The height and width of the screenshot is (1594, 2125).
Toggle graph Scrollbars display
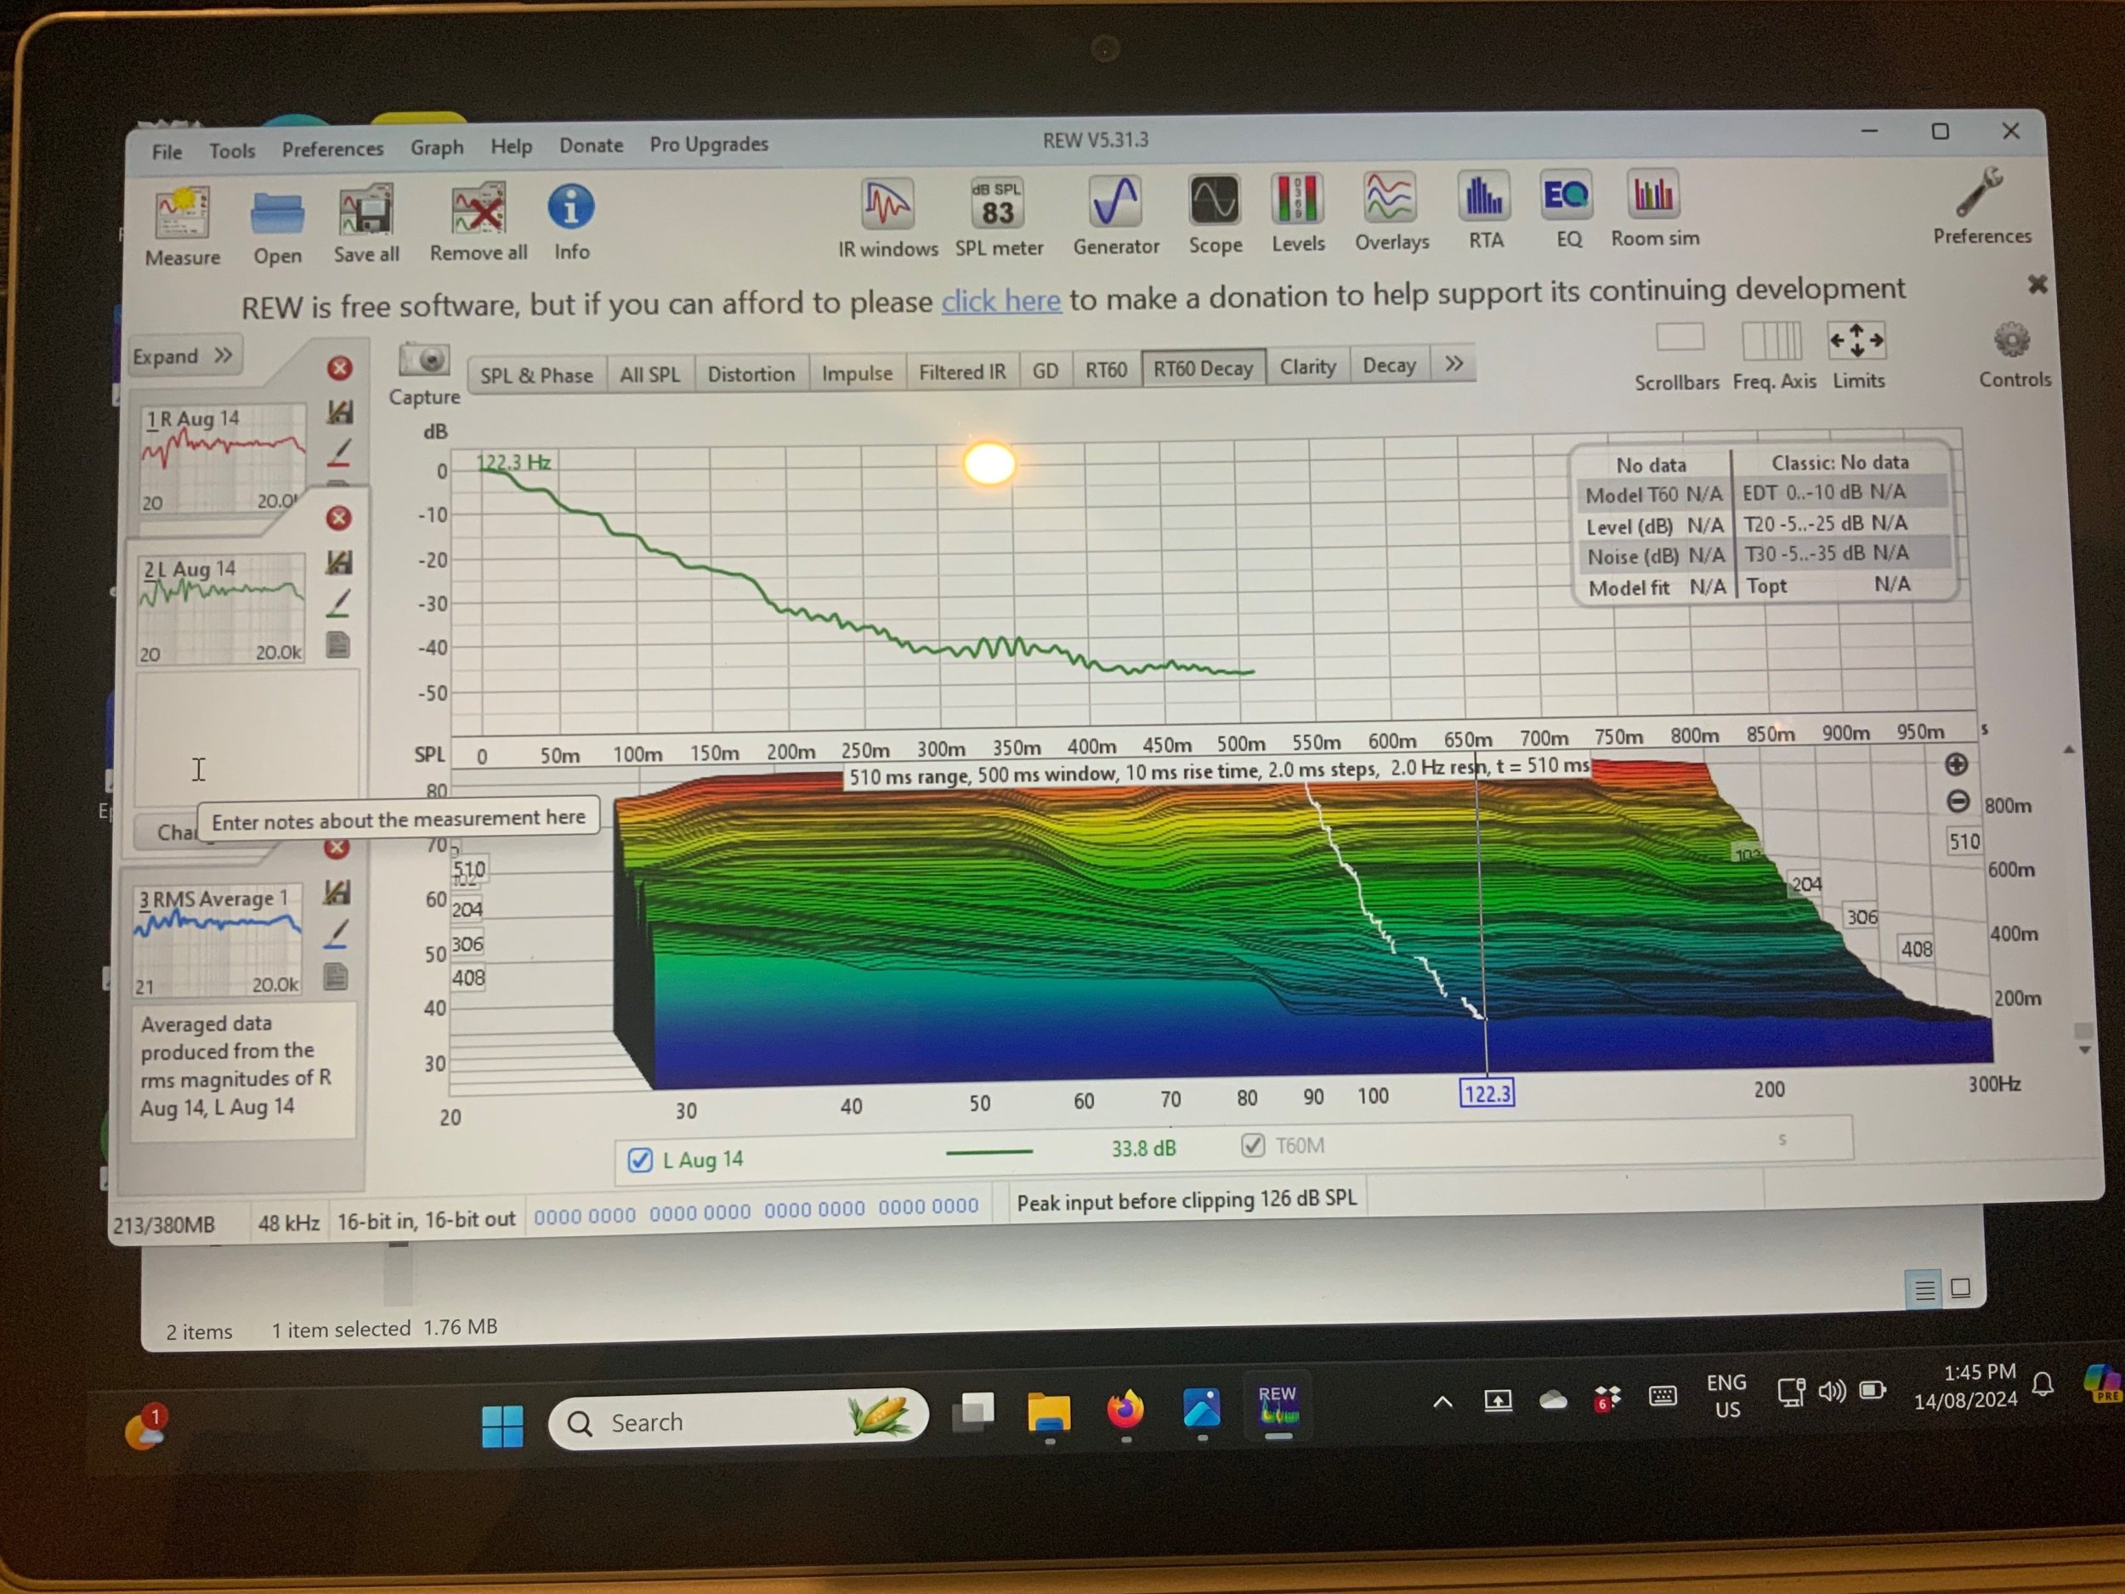coord(1680,339)
